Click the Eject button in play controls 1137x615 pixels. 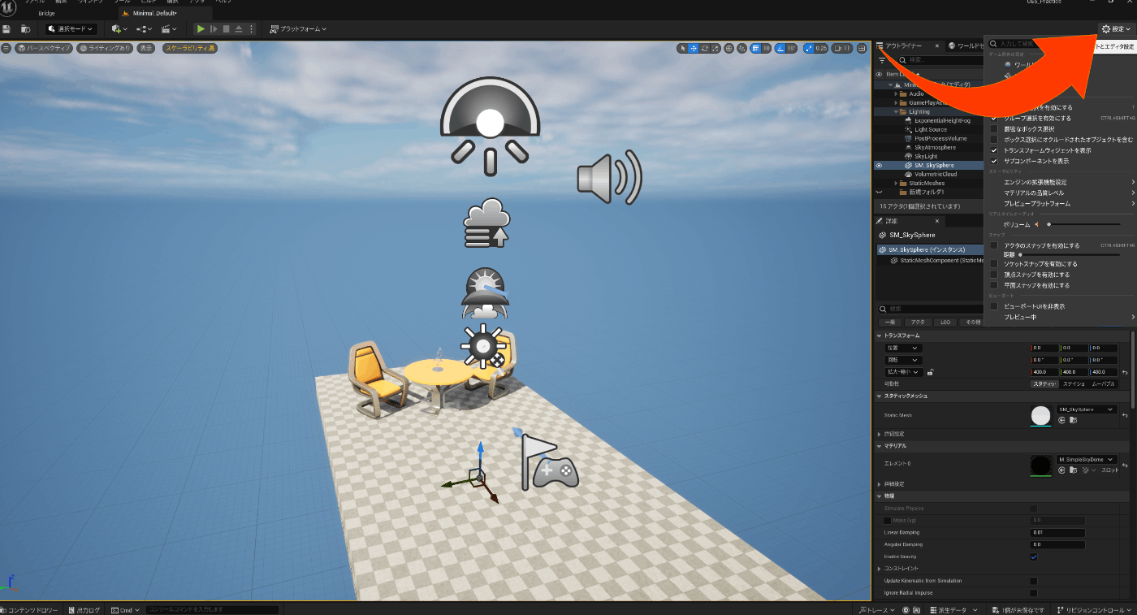click(239, 28)
